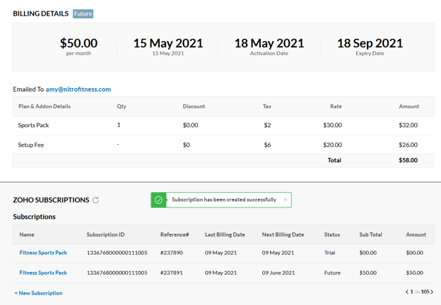
Task: Click the Future badge next to Billing Details
Action: click(x=83, y=13)
